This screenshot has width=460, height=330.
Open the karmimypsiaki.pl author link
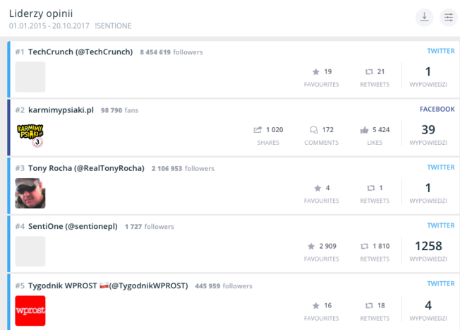61,110
